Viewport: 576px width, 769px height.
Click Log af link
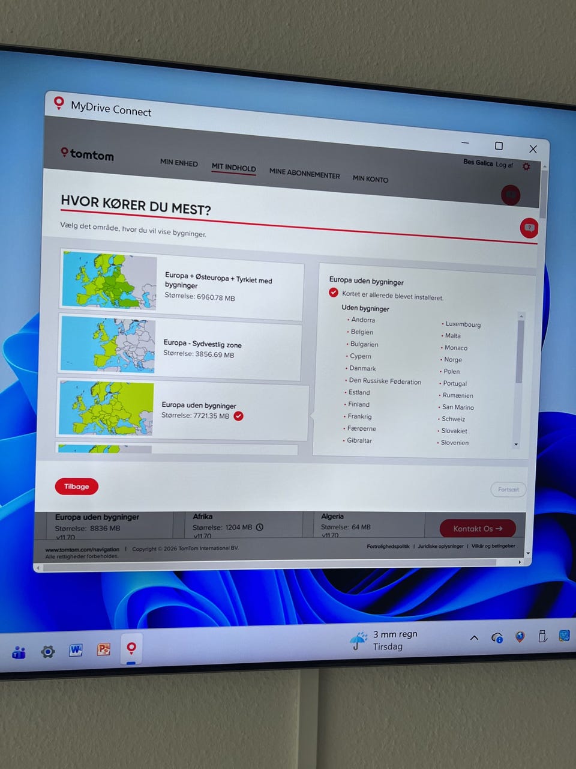point(504,165)
